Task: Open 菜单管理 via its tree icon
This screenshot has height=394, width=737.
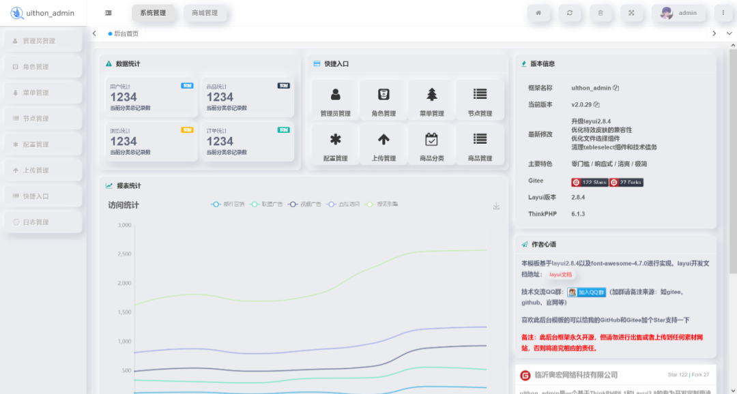Action: pyautogui.click(x=431, y=100)
